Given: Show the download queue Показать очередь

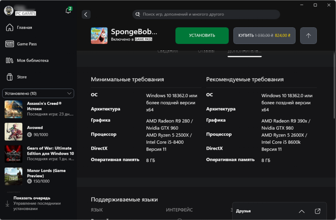Looking at the screenshot, I should pyautogui.click(x=32, y=198).
